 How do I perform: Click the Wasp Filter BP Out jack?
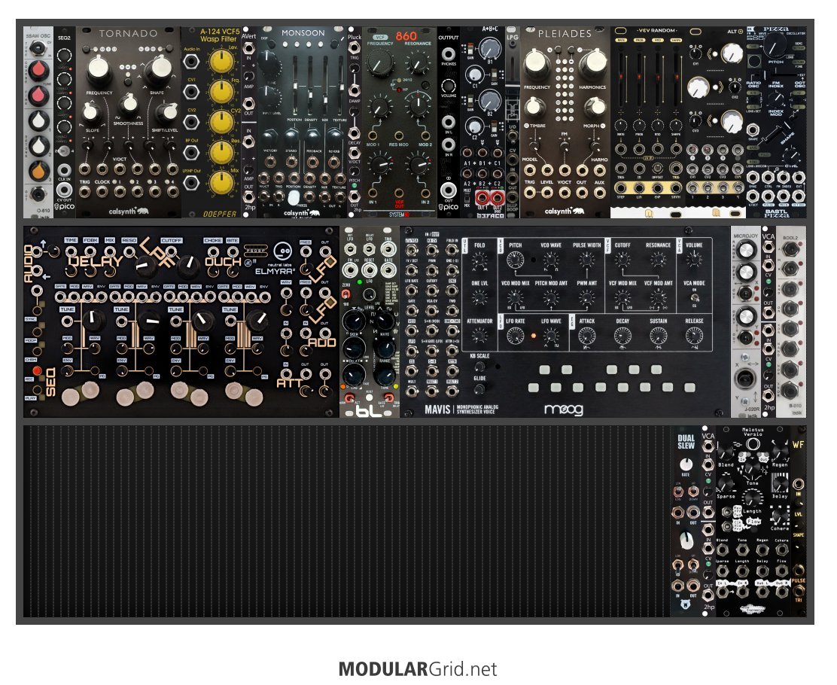pyautogui.click(x=191, y=152)
